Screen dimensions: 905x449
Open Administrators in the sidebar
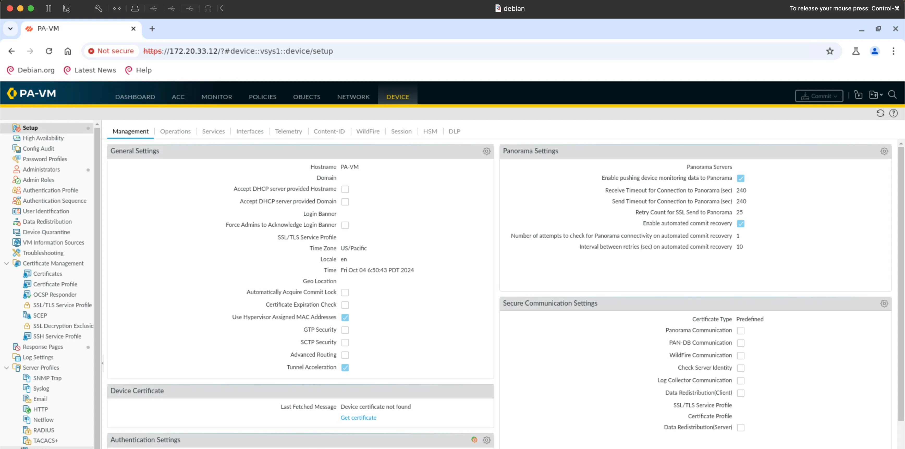click(41, 169)
